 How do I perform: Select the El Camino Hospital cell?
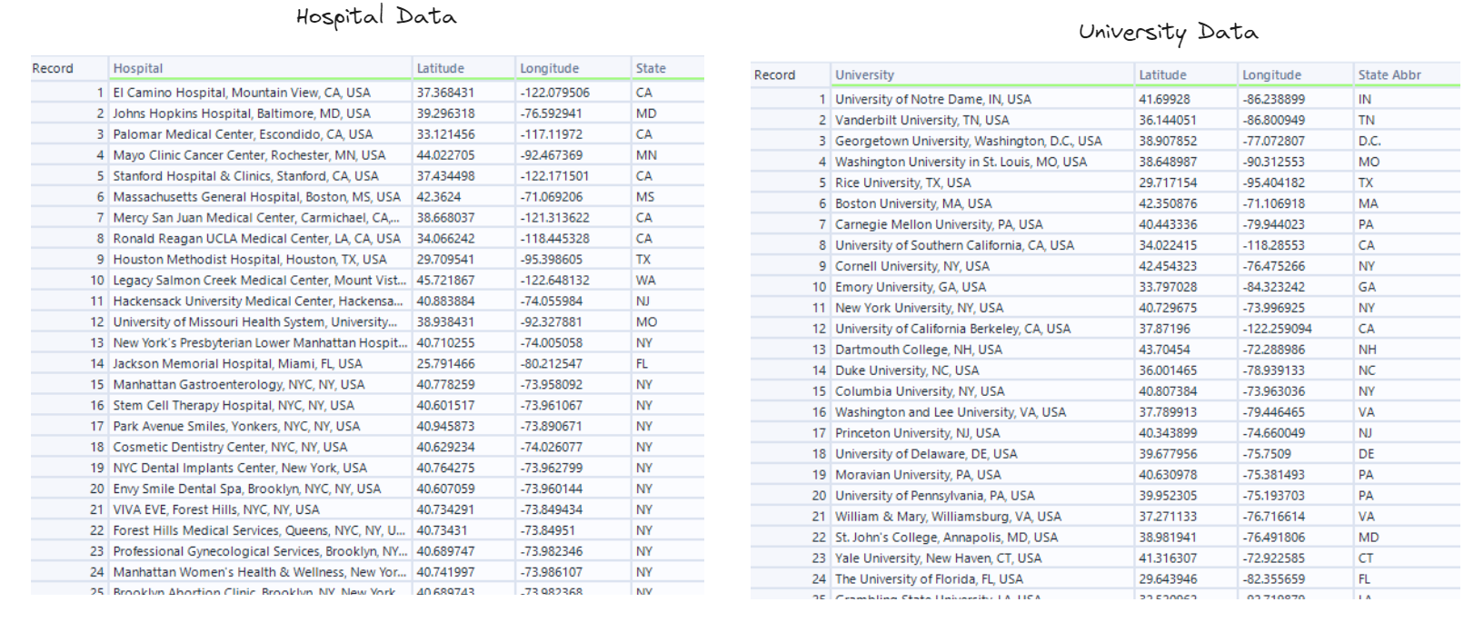click(x=241, y=93)
